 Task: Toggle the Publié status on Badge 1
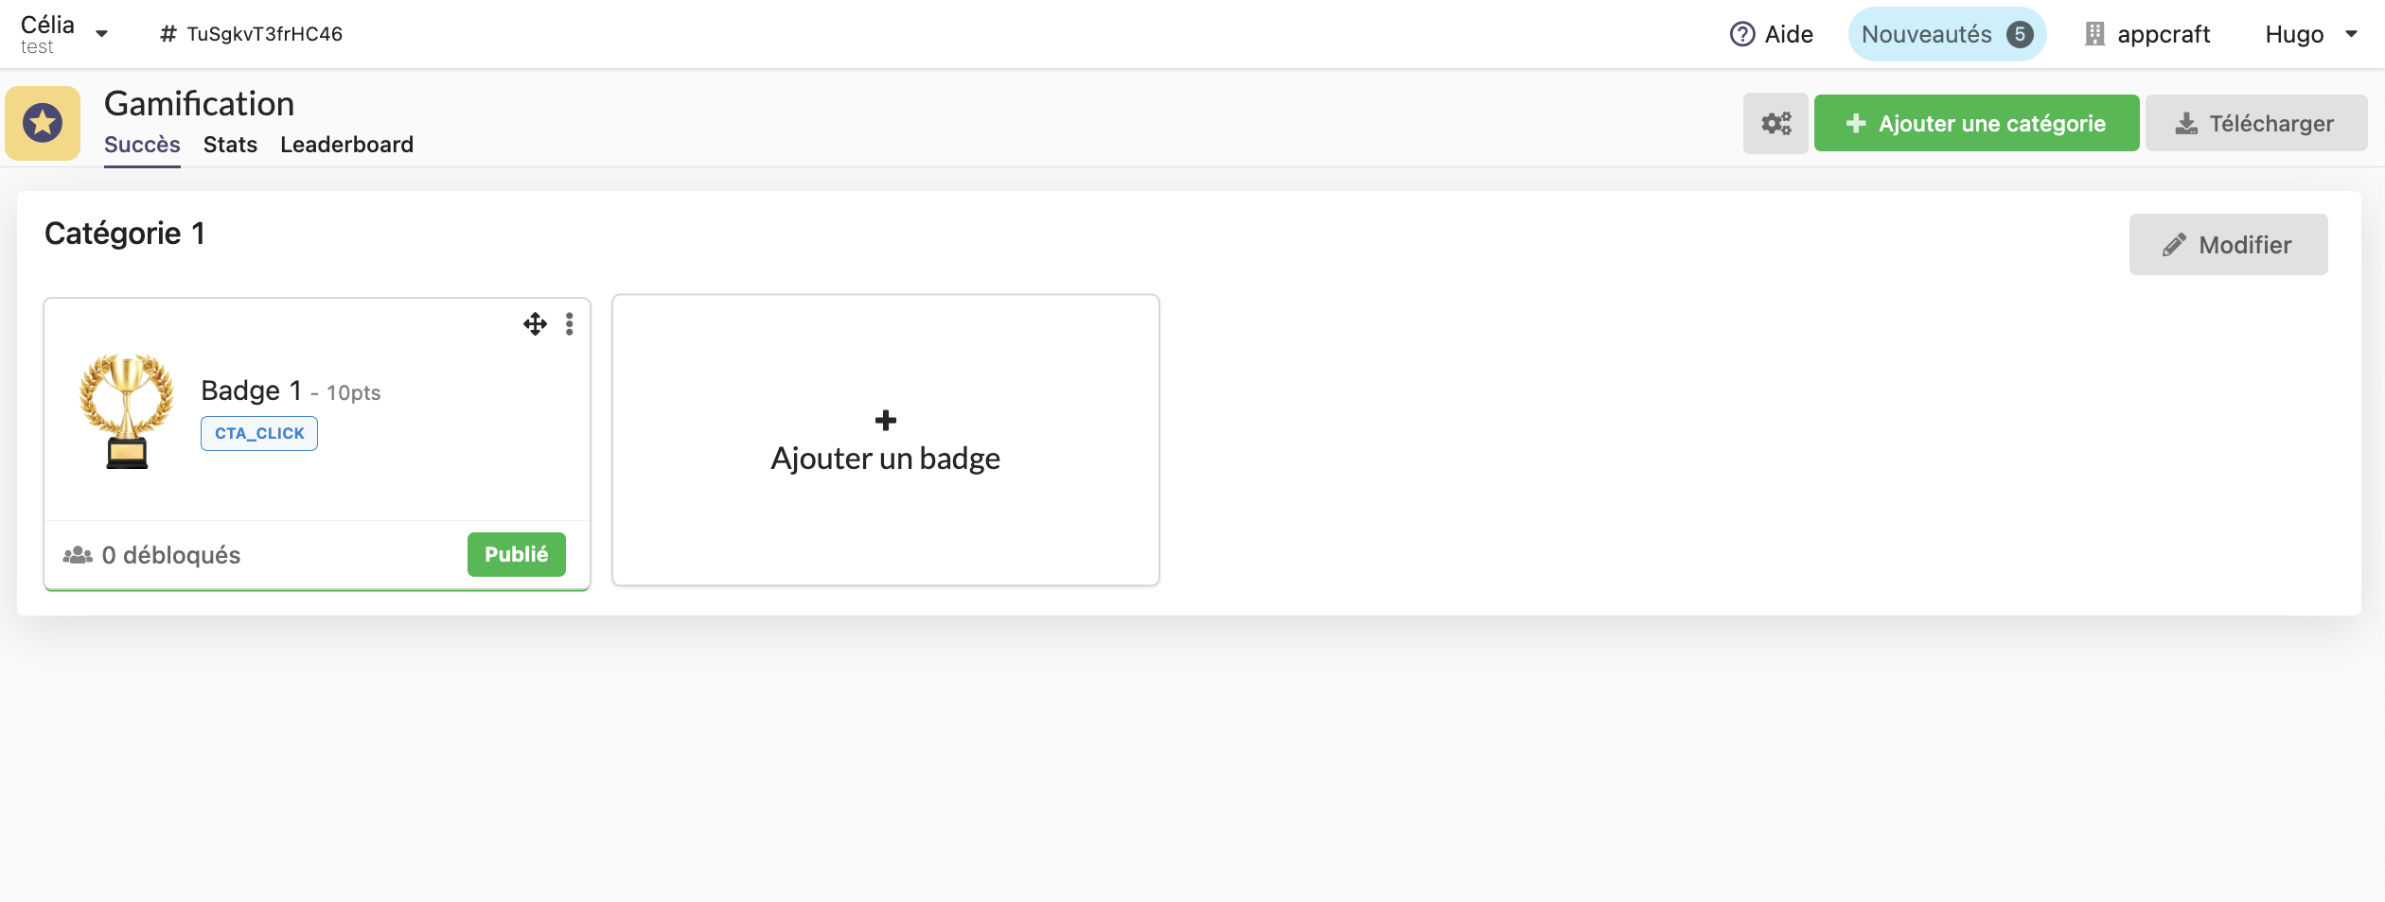pyautogui.click(x=516, y=554)
